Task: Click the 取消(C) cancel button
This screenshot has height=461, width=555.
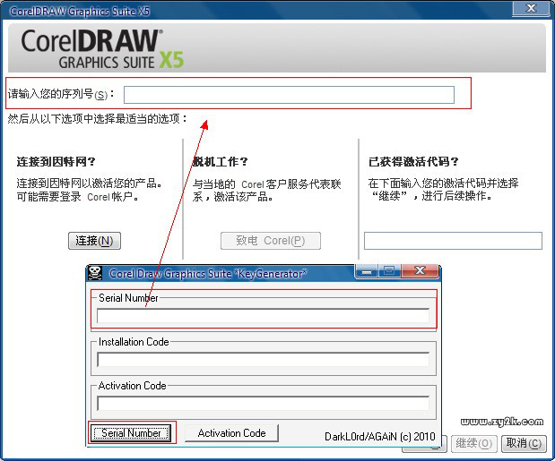Action: [524, 443]
